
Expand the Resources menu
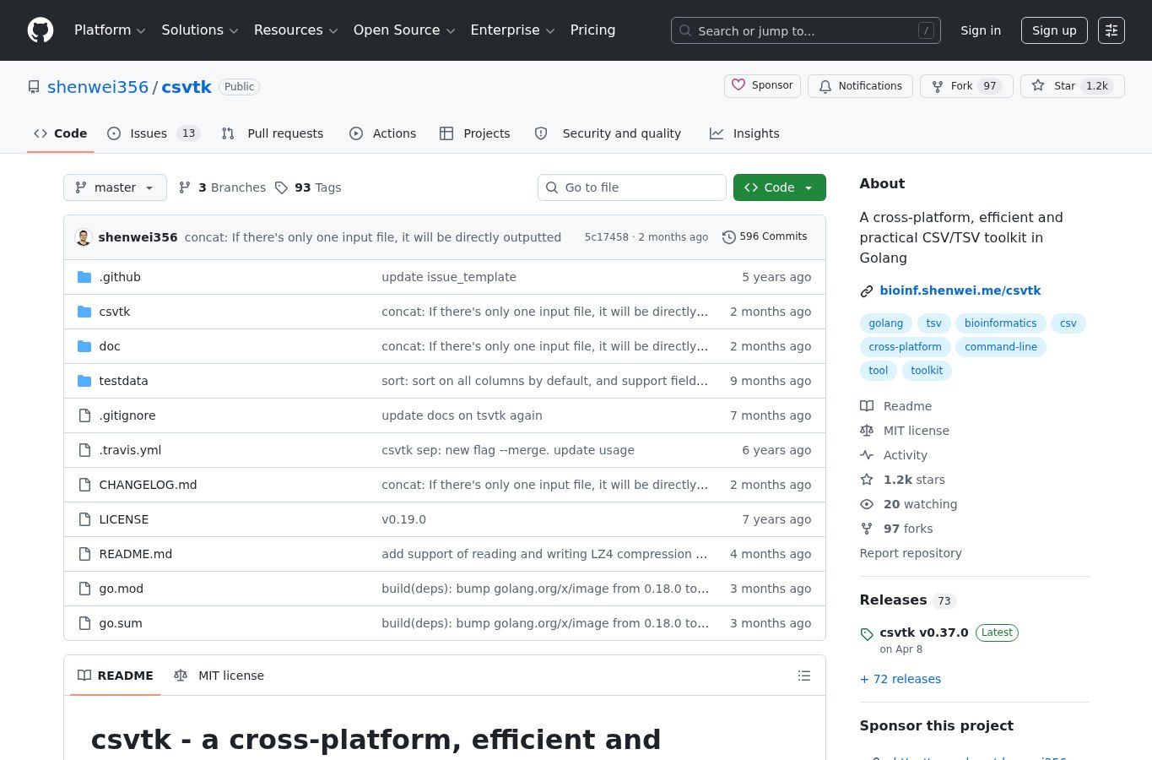[295, 30]
